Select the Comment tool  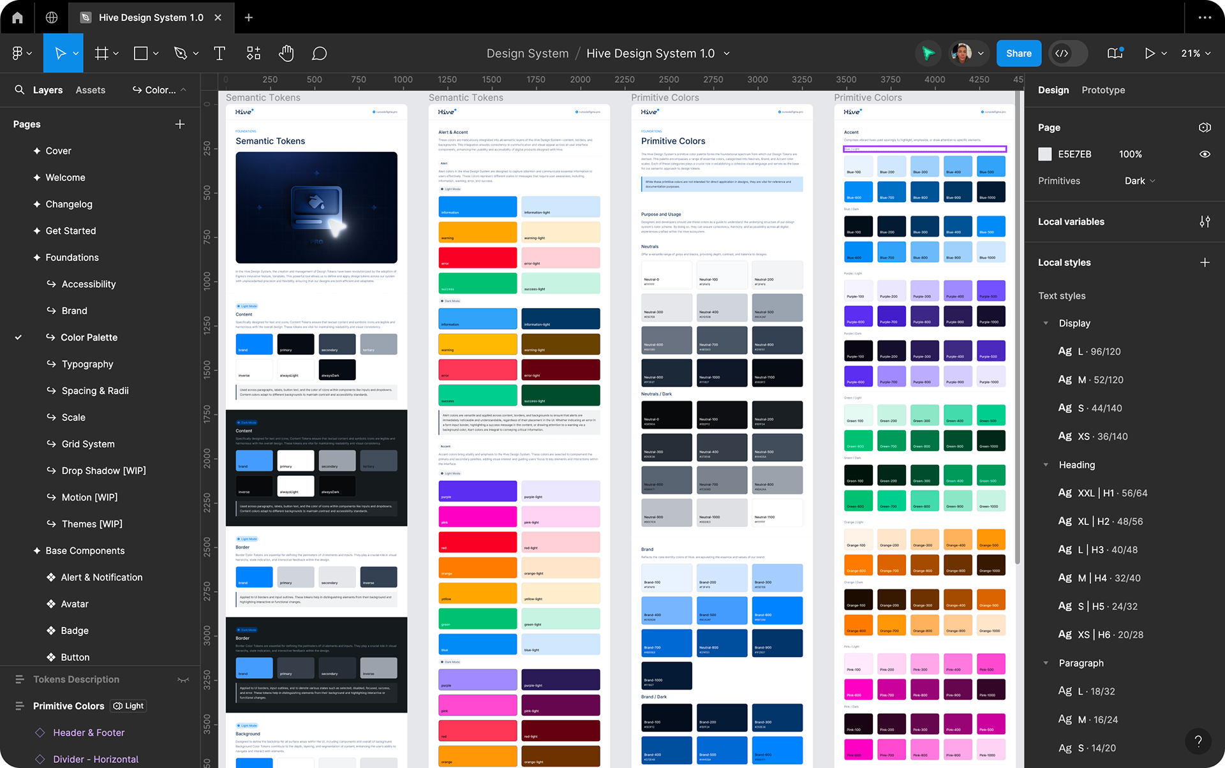320,54
